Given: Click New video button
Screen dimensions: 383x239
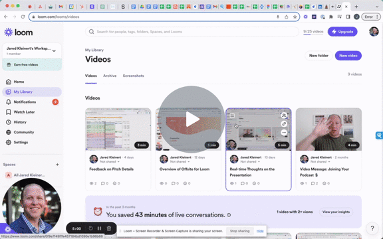Looking at the screenshot, I should [x=348, y=56].
